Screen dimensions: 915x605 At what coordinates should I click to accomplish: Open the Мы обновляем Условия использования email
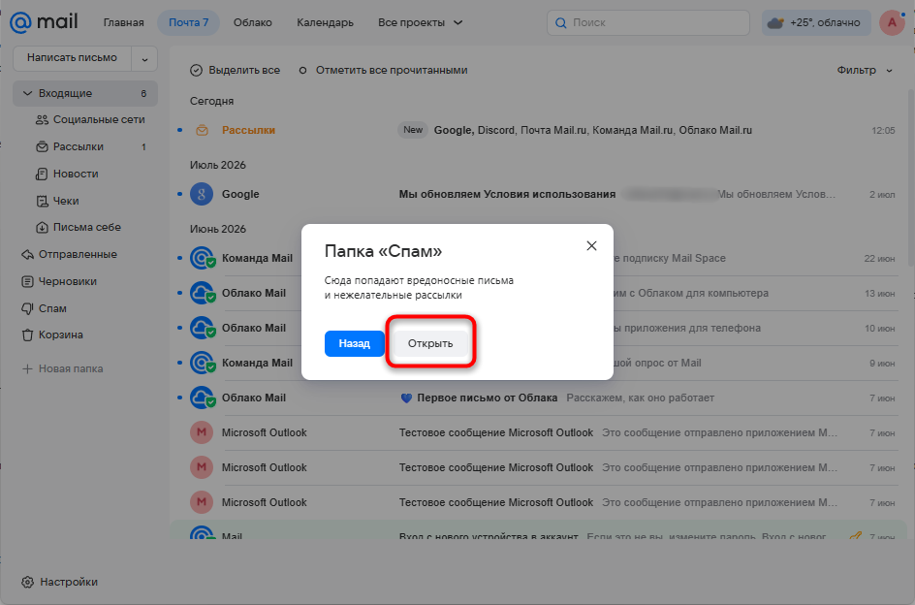[536, 195]
